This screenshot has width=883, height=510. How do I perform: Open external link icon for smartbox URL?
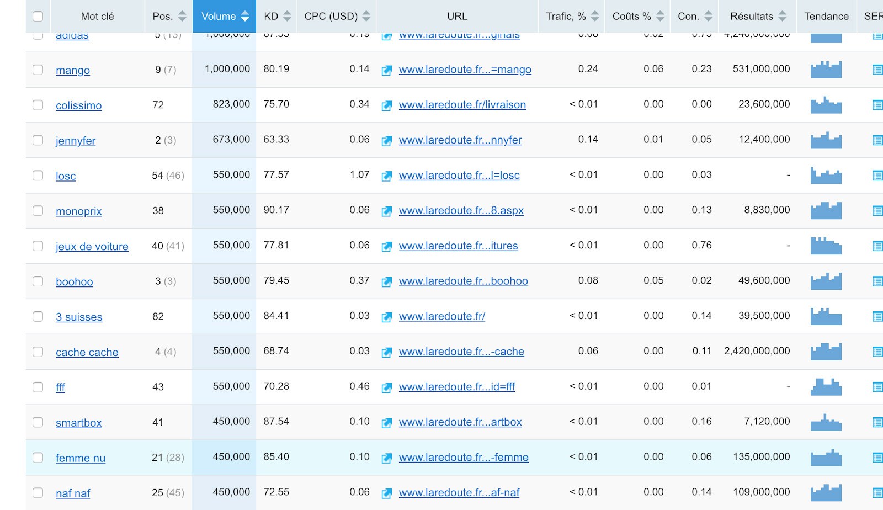point(387,423)
